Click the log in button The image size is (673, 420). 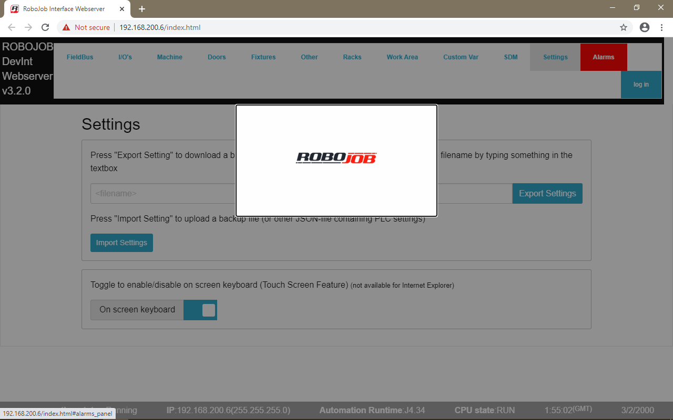[x=641, y=85]
